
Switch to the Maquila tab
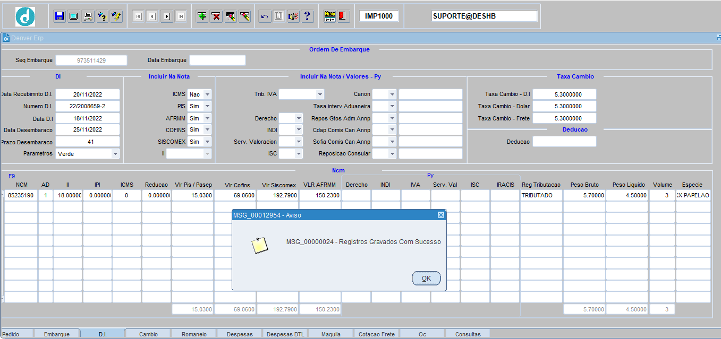point(331,334)
